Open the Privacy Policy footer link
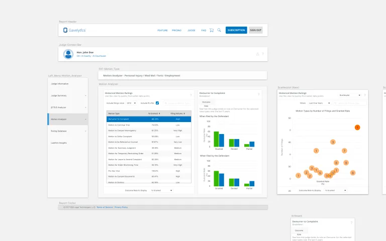386x241 pixels. pos(121,207)
